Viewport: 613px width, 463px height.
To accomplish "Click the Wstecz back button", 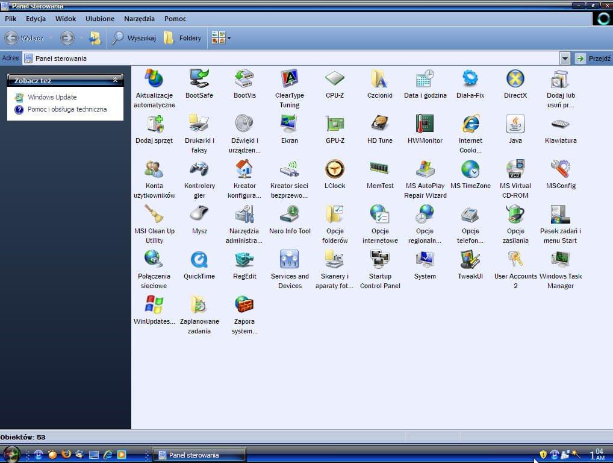I will [24, 38].
